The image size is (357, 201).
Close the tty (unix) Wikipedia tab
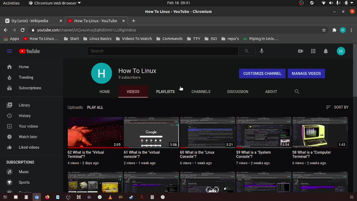(61, 21)
